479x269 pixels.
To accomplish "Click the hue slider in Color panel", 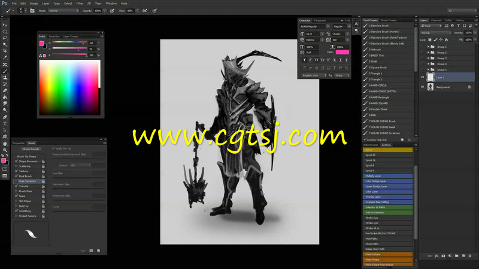I will (x=69, y=42).
